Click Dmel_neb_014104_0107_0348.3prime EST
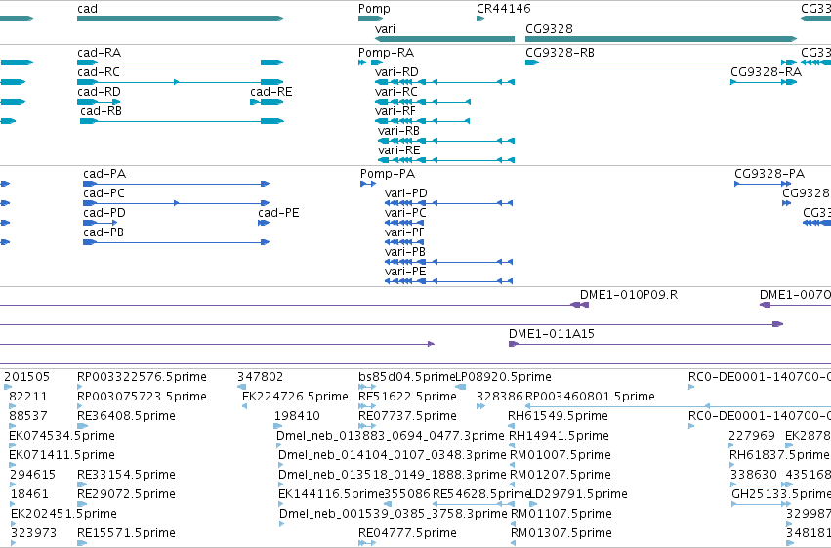The image size is (831, 548). coord(281,465)
